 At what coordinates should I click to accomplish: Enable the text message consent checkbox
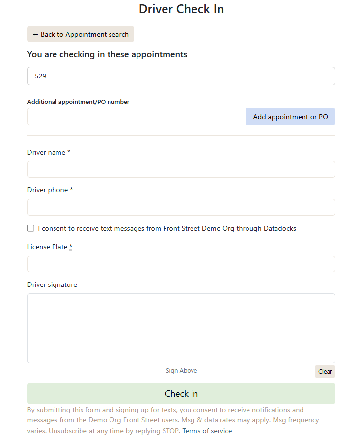[31, 228]
